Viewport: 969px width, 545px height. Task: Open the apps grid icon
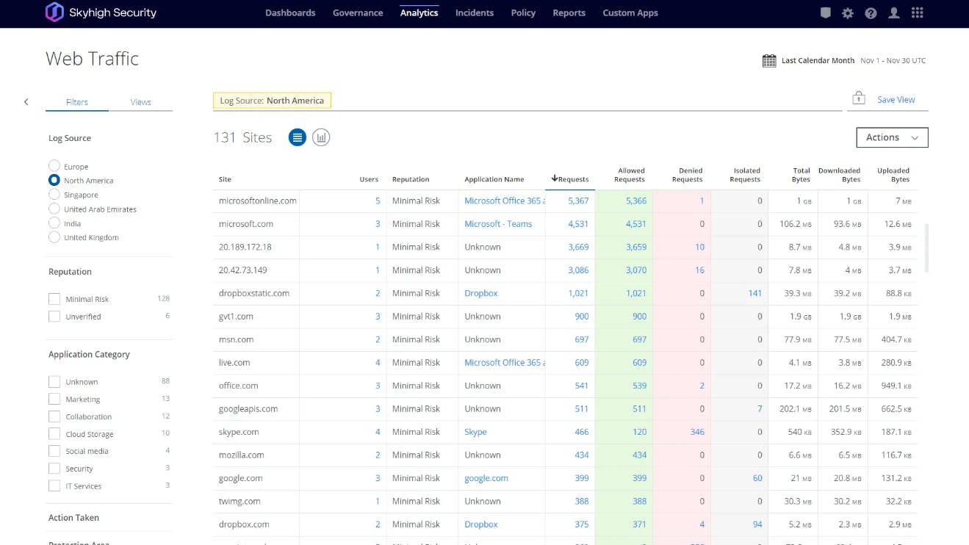point(917,13)
